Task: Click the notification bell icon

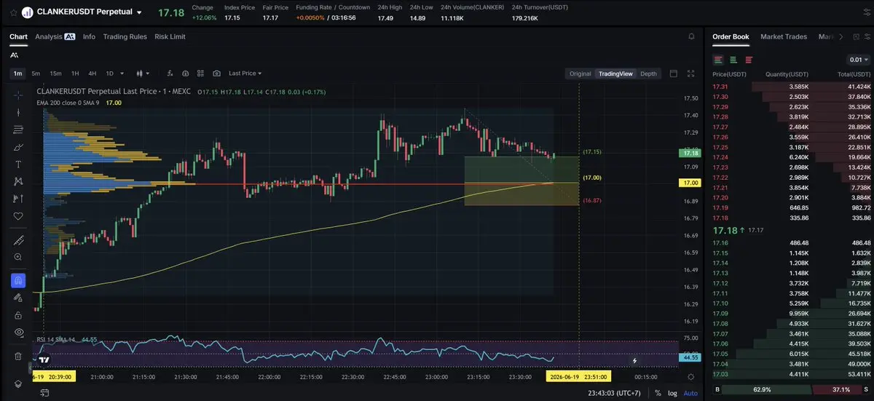Action: coord(691,36)
